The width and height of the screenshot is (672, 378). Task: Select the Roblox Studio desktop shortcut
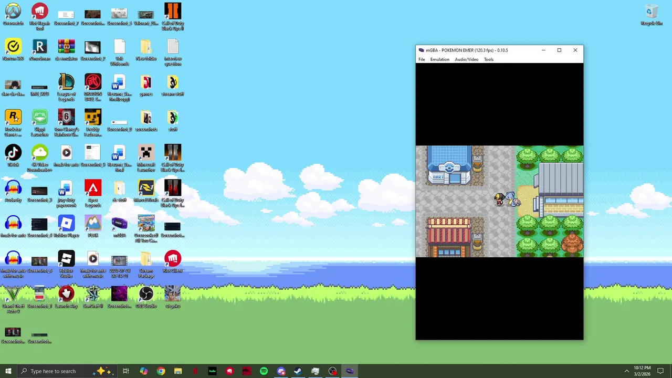click(x=66, y=264)
